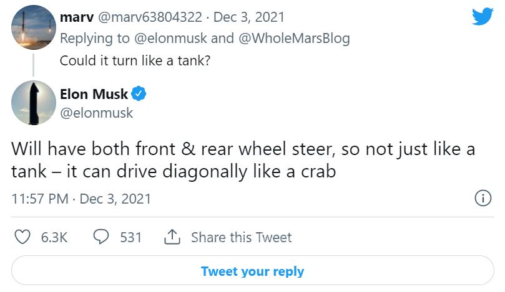Click Elon Musk's verified badge
The image size is (505, 292).
(139, 95)
